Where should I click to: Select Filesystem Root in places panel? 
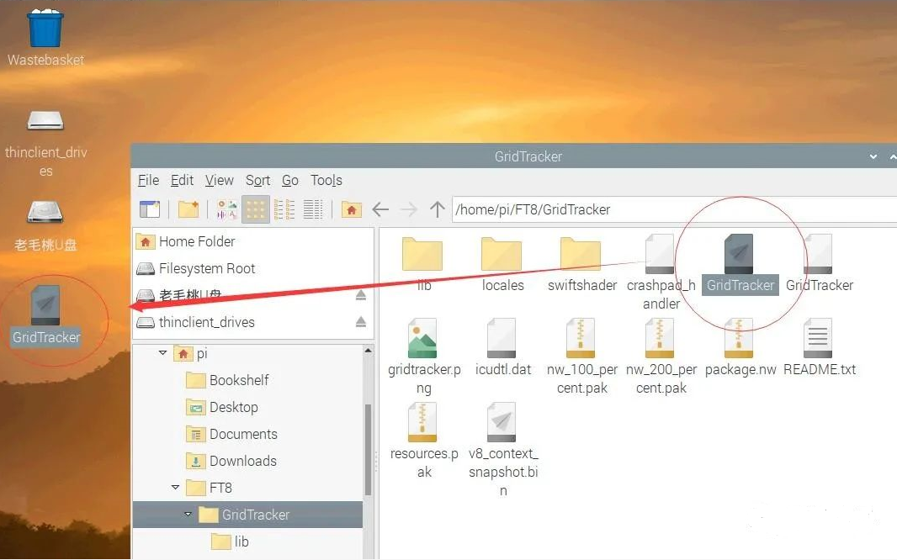[x=206, y=268]
